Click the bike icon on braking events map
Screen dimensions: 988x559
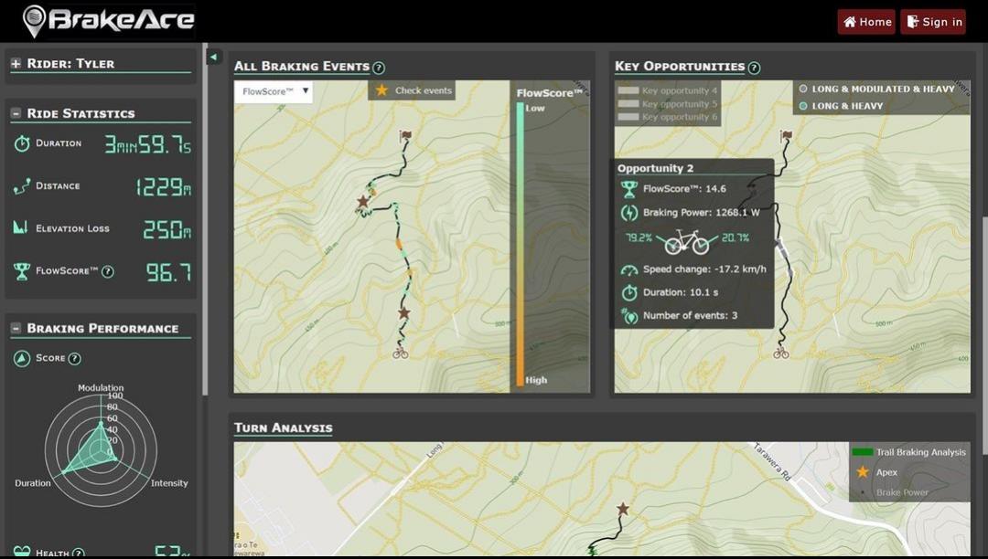point(400,353)
